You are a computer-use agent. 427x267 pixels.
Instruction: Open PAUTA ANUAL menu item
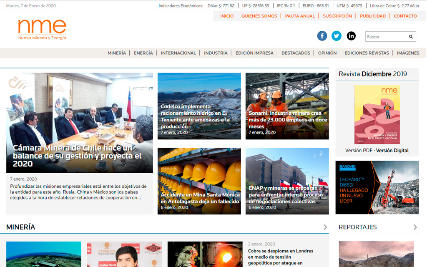(300, 16)
